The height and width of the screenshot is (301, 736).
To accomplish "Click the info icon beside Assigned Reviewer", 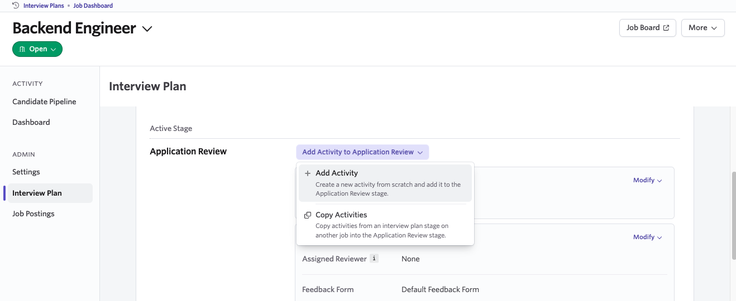I will tap(374, 258).
